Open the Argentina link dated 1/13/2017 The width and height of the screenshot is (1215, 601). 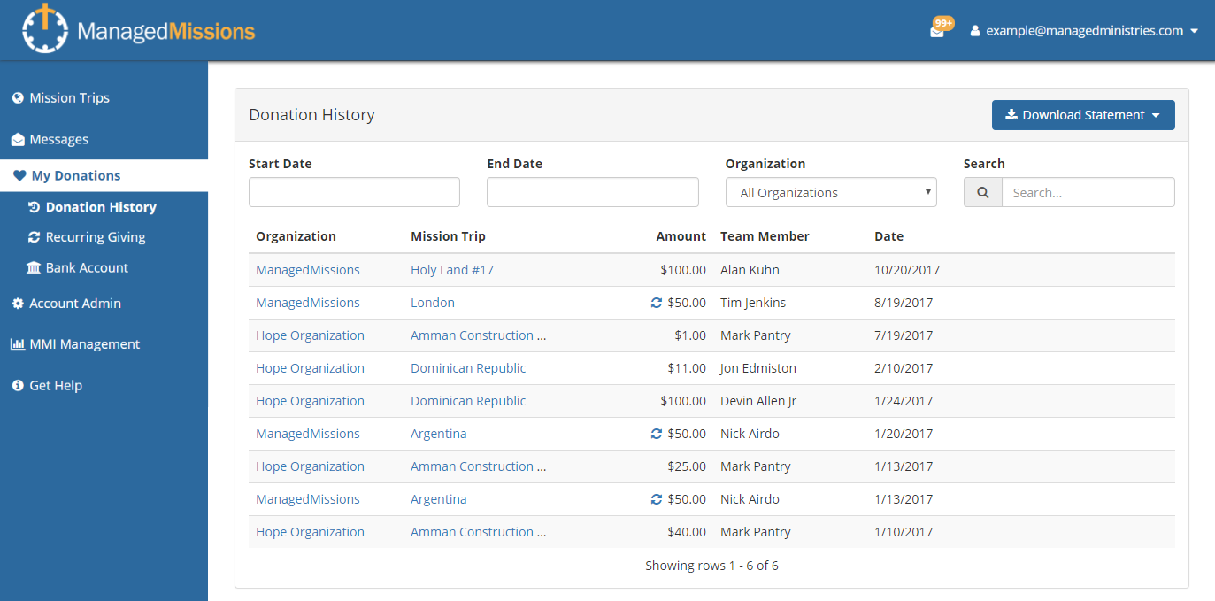(x=439, y=499)
